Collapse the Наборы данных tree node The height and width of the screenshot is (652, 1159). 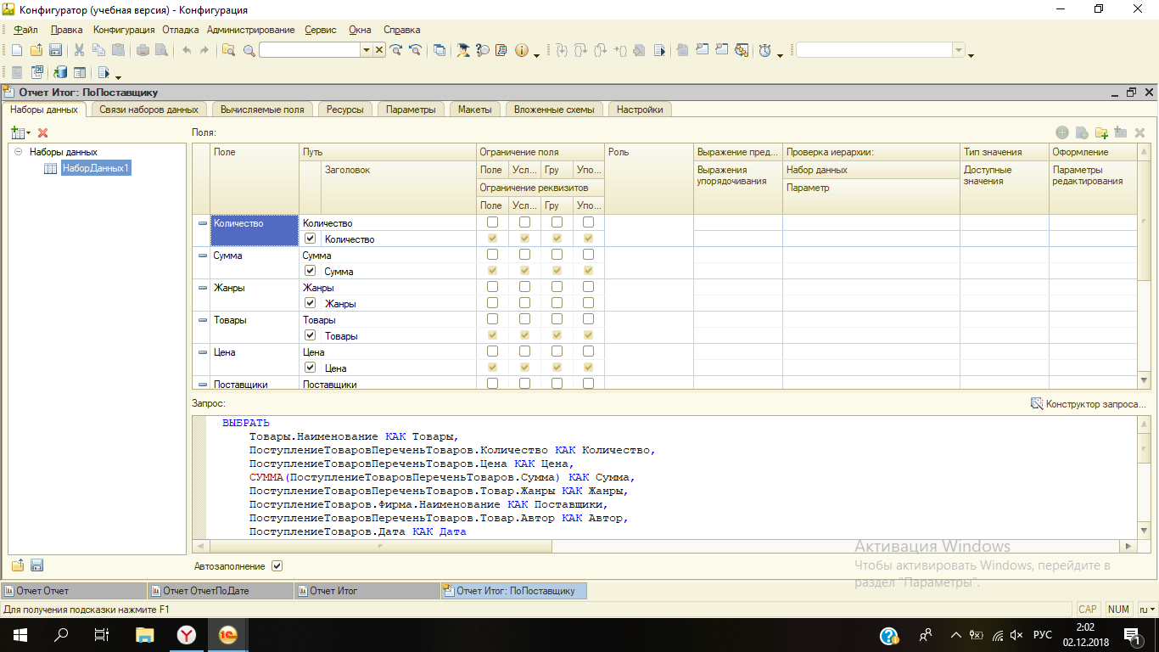[x=19, y=152]
